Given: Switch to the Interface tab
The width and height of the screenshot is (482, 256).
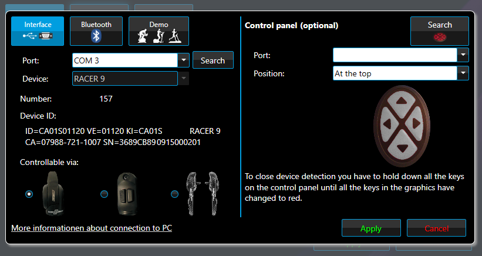Looking at the screenshot, I should click(x=38, y=31).
